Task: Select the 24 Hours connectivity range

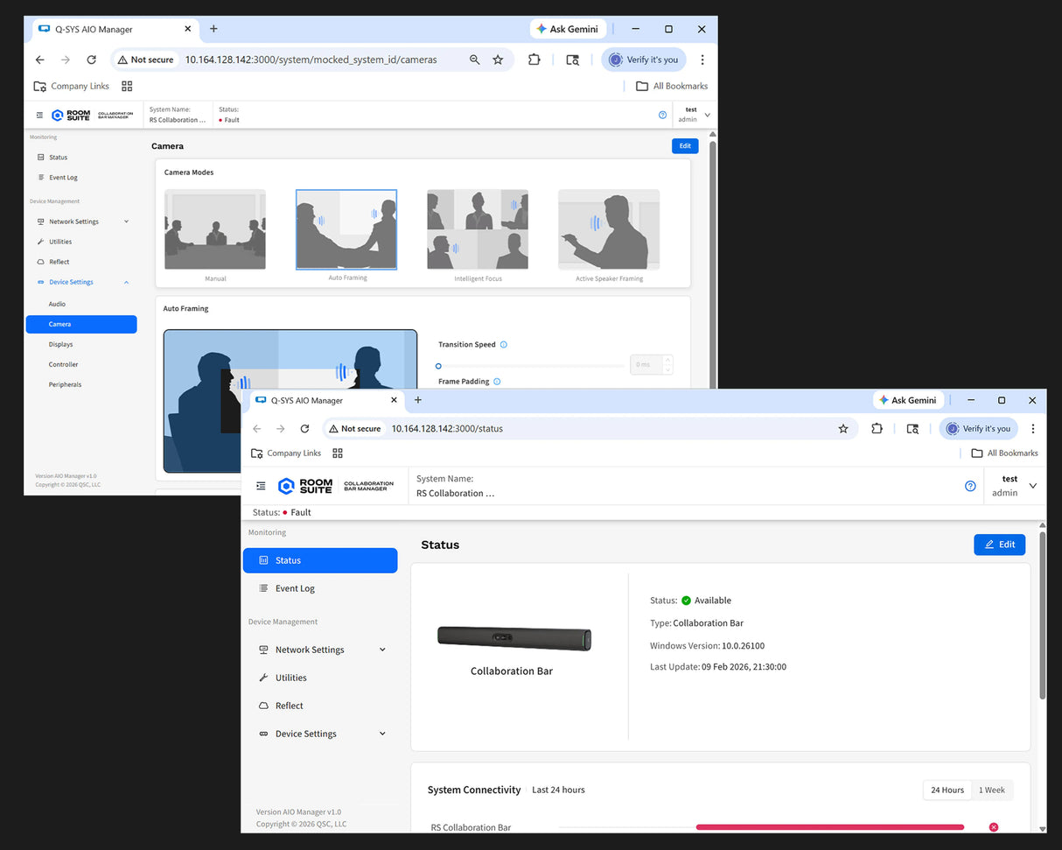Action: [x=947, y=790]
